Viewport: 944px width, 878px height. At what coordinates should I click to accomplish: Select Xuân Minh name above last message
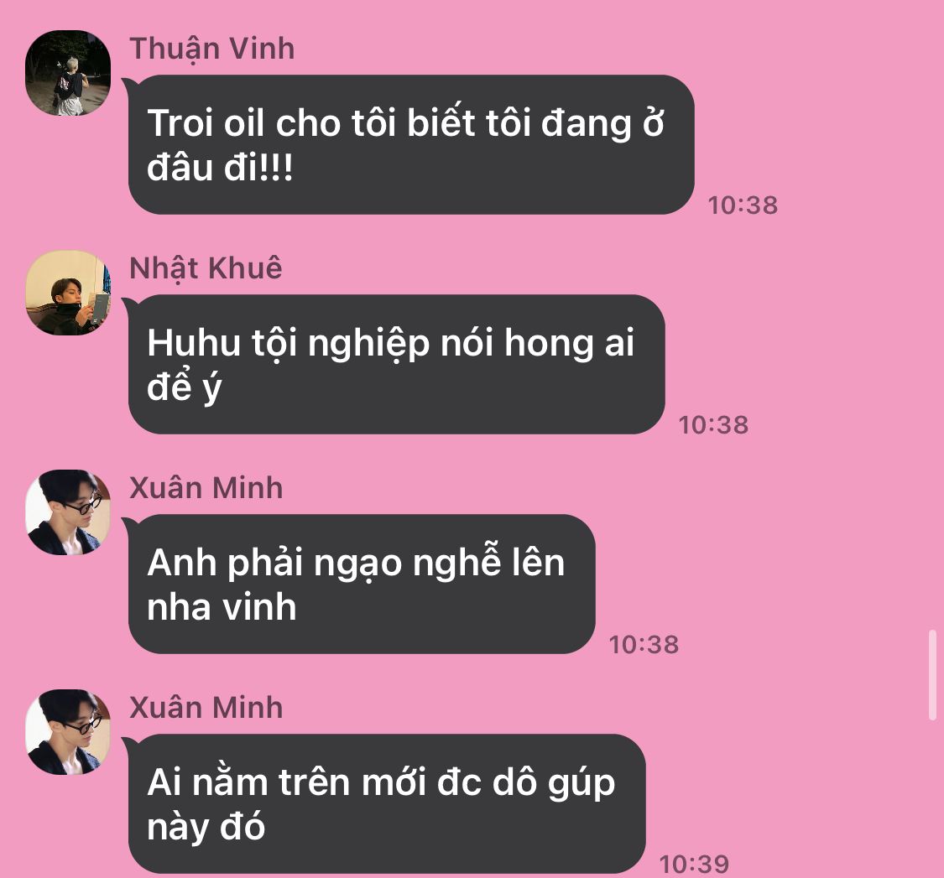pos(206,708)
